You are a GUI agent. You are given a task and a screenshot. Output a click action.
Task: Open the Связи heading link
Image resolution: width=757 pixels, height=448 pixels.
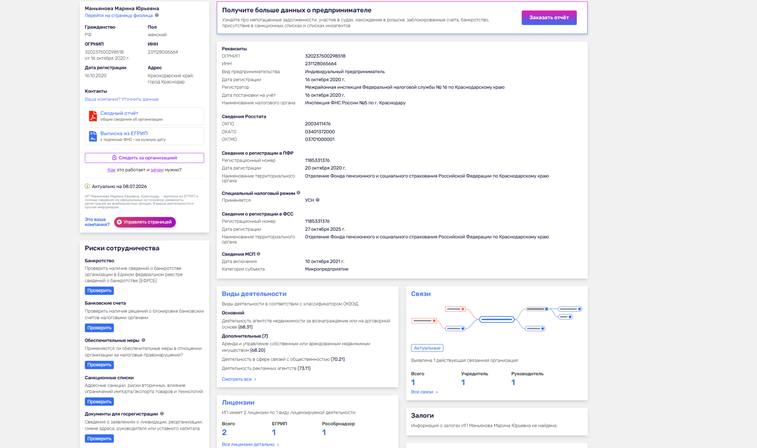point(421,294)
